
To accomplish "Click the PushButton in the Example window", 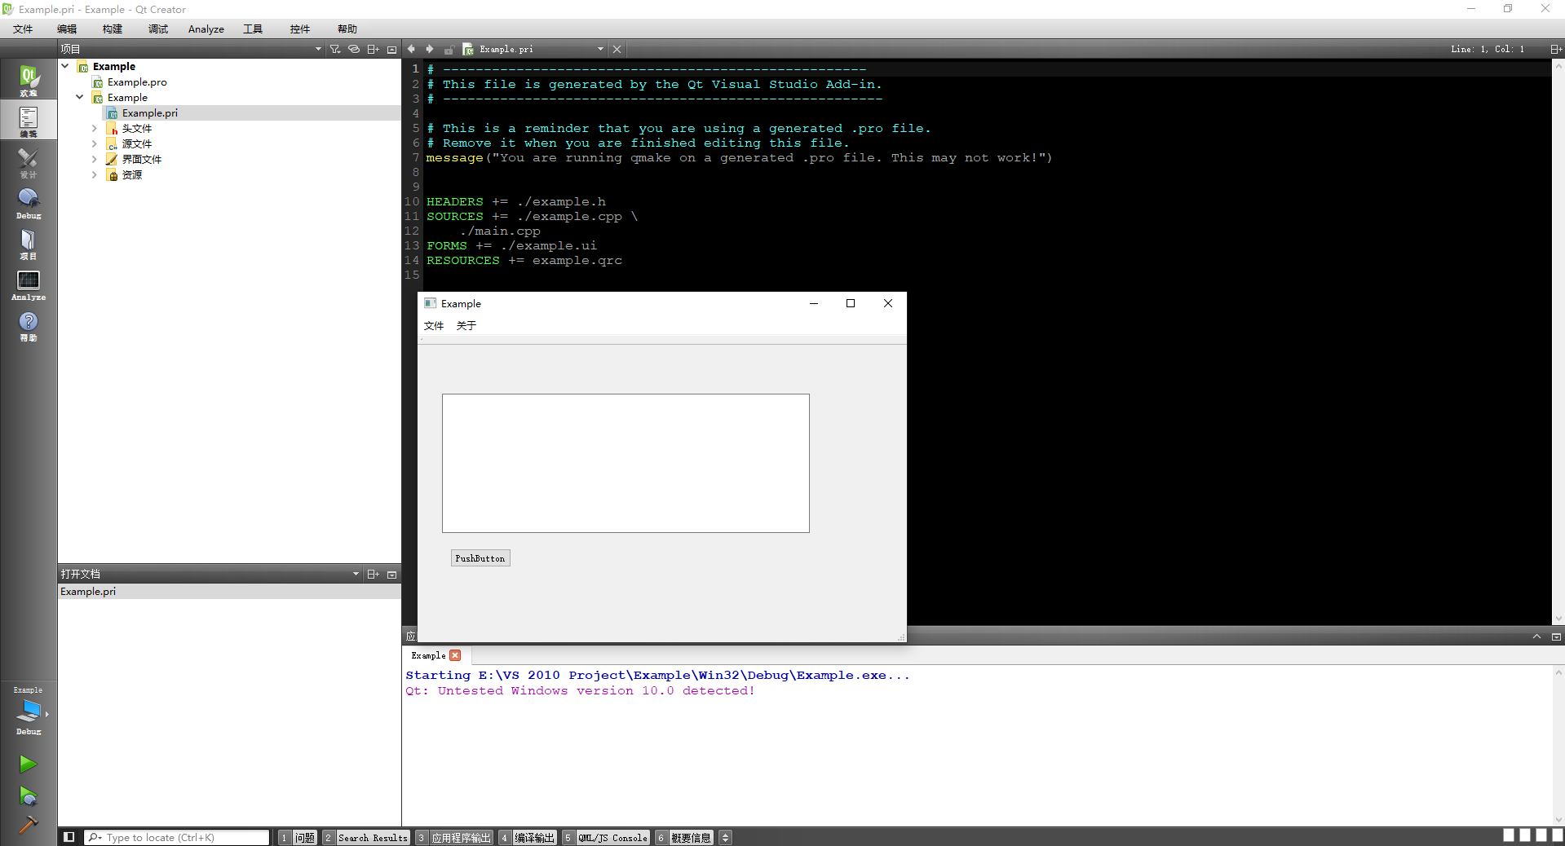I will pos(480,558).
